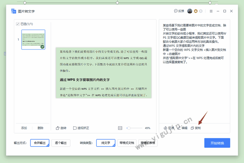Click the 开始转换 button

[217, 143]
